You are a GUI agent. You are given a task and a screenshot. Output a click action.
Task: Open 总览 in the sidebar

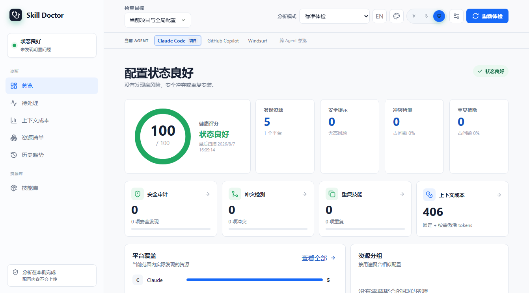(x=52, y=86)
